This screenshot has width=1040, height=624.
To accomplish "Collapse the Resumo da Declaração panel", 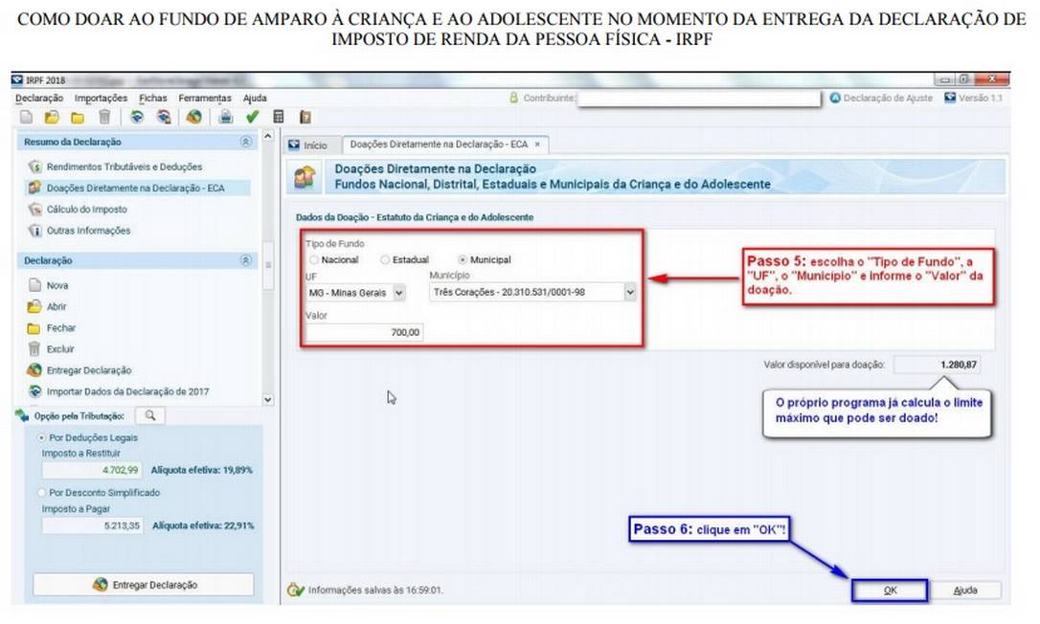I will point(246,142).
